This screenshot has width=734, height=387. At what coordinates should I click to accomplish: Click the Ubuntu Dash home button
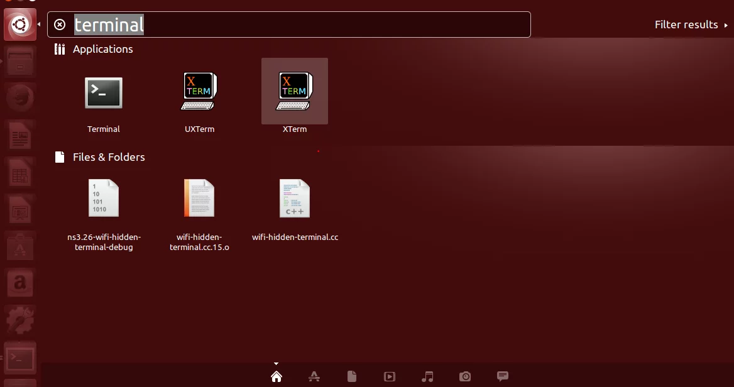click(19, 25)
